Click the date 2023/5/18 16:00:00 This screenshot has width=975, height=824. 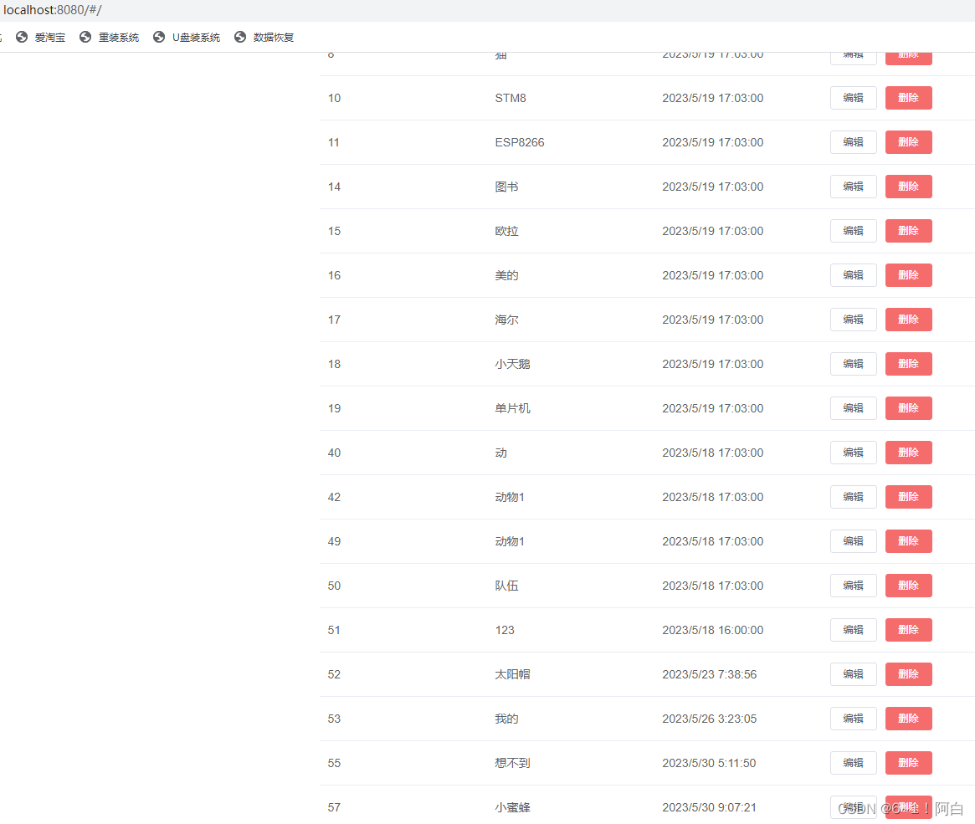(x=712, y=630)
